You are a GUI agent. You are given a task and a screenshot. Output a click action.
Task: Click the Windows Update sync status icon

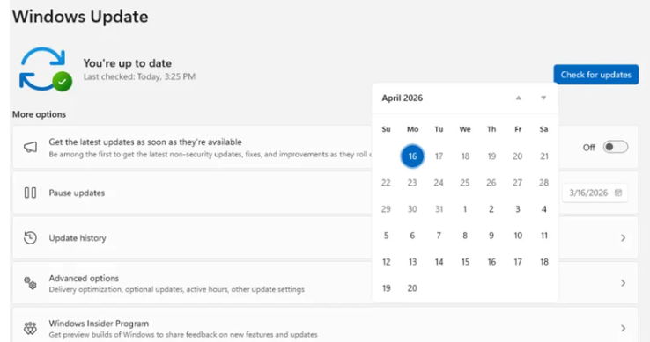coord(46,69)
